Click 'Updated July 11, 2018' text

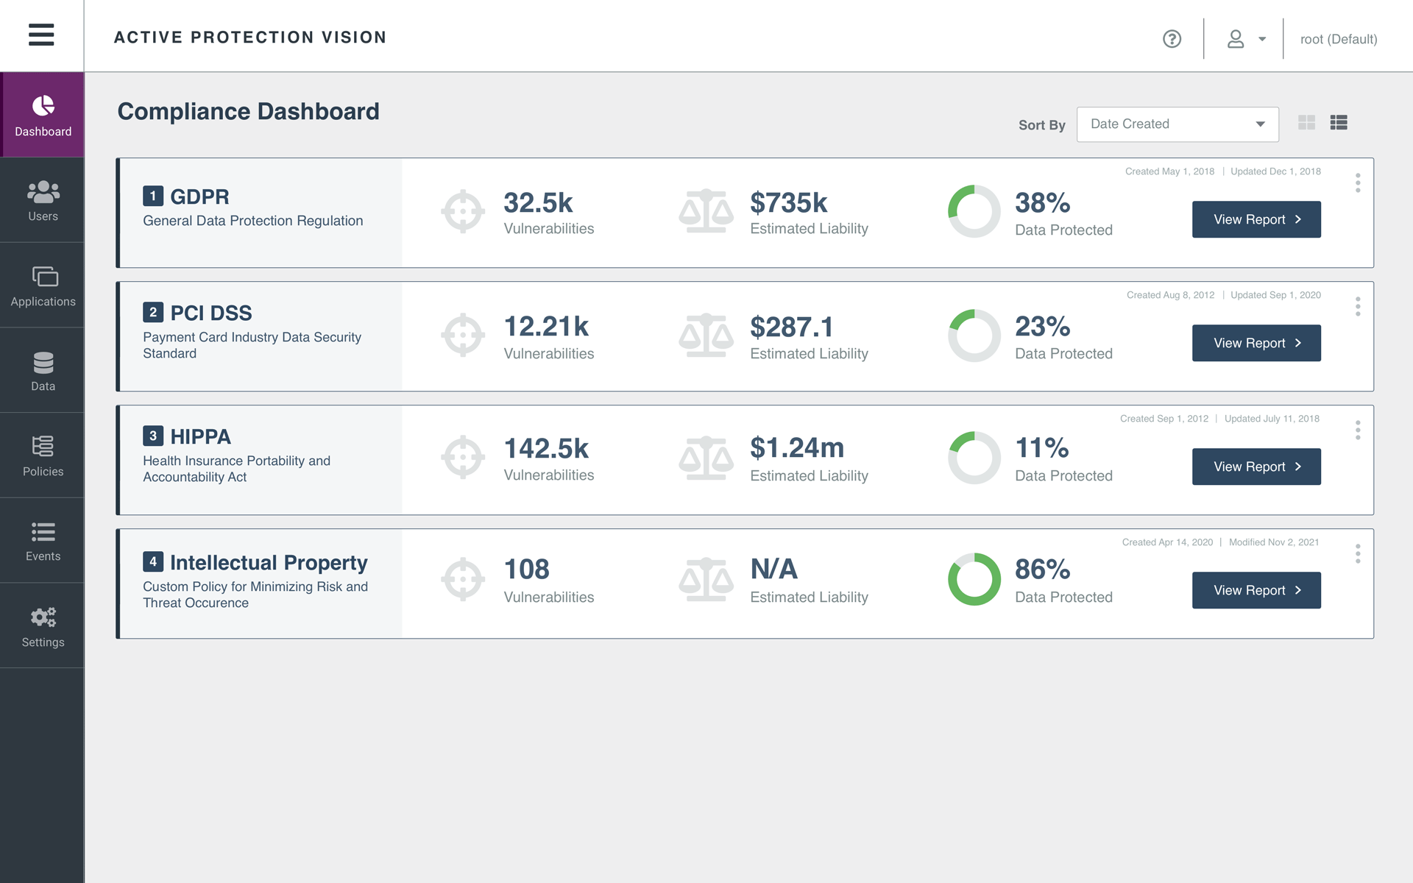coord(1272,419)
